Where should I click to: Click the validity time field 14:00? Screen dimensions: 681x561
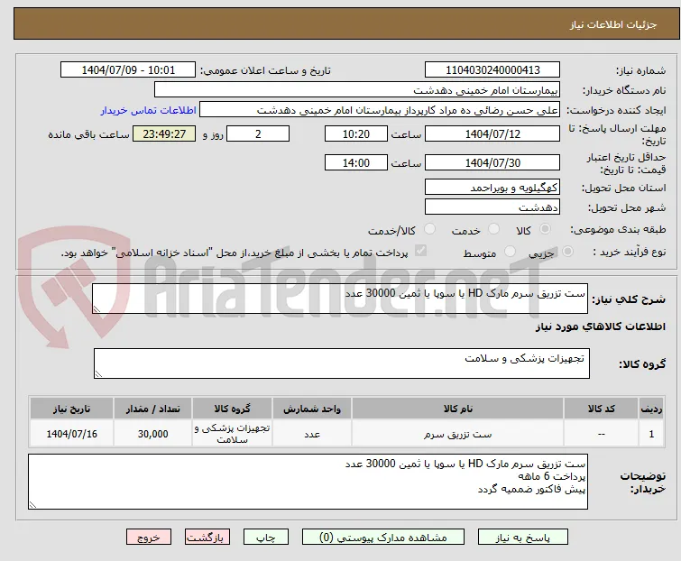tap(356, 163)
